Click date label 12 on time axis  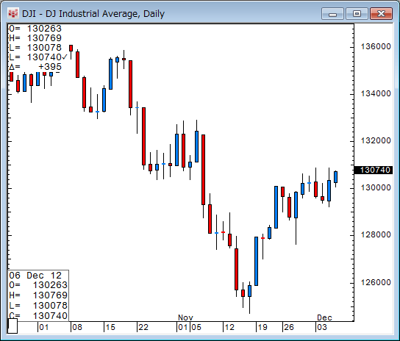click(x=229, y=327)
